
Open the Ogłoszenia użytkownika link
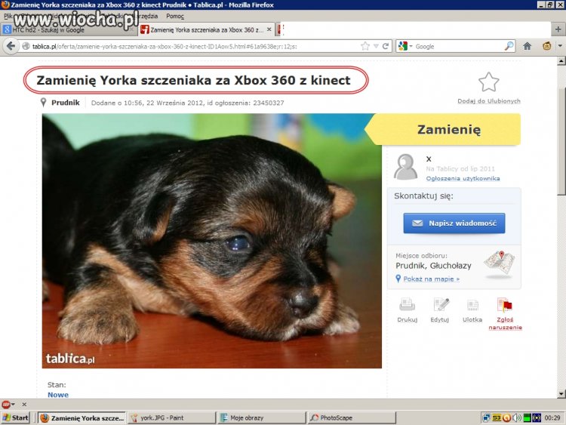click(x=463, y=178)
